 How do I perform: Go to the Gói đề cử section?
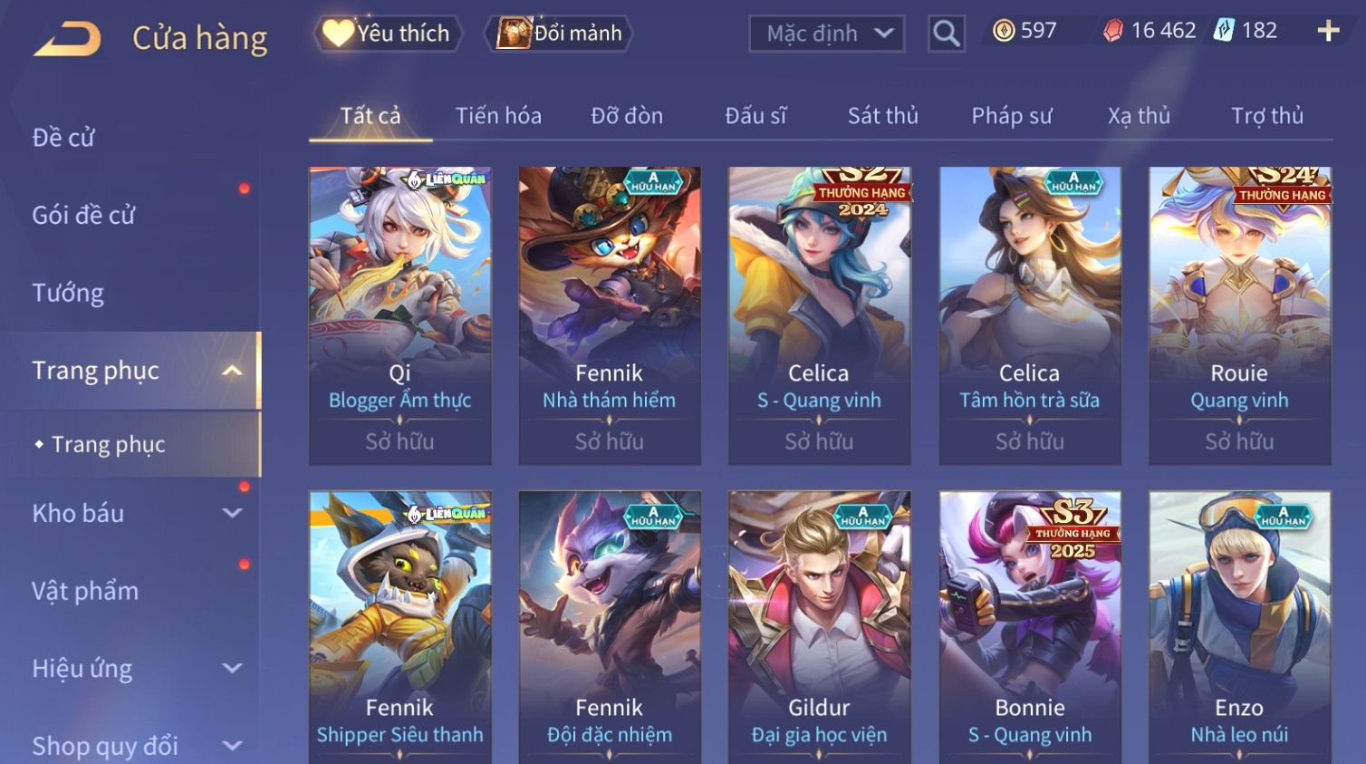83,216
